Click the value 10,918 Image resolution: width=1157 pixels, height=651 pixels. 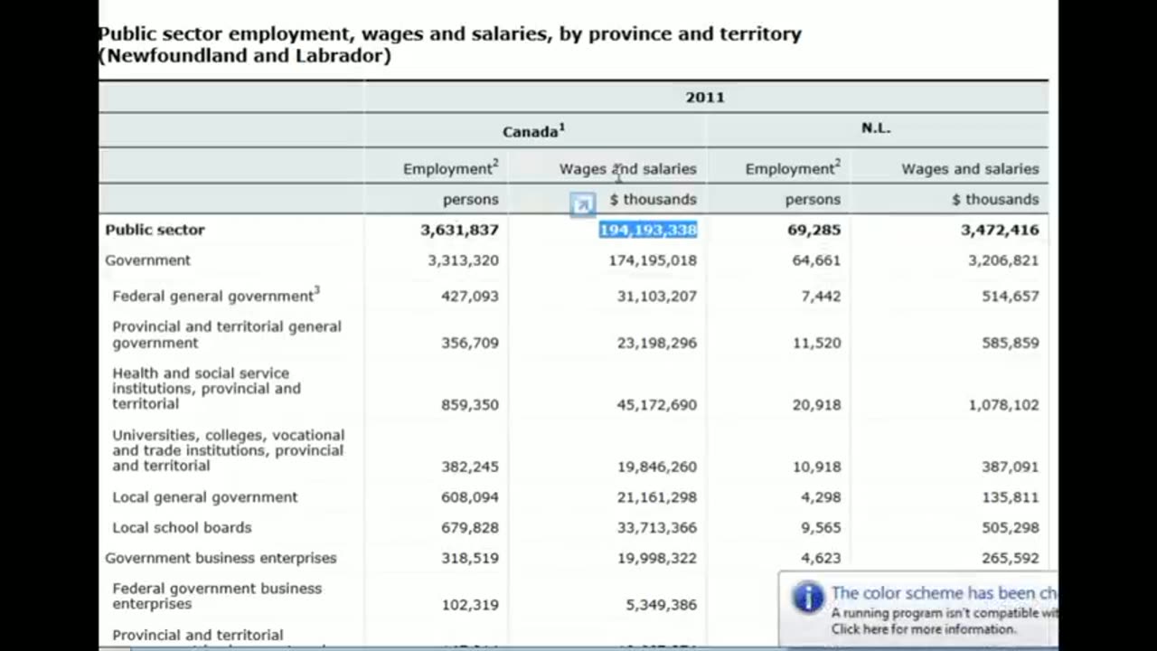(x=816, y=467)
